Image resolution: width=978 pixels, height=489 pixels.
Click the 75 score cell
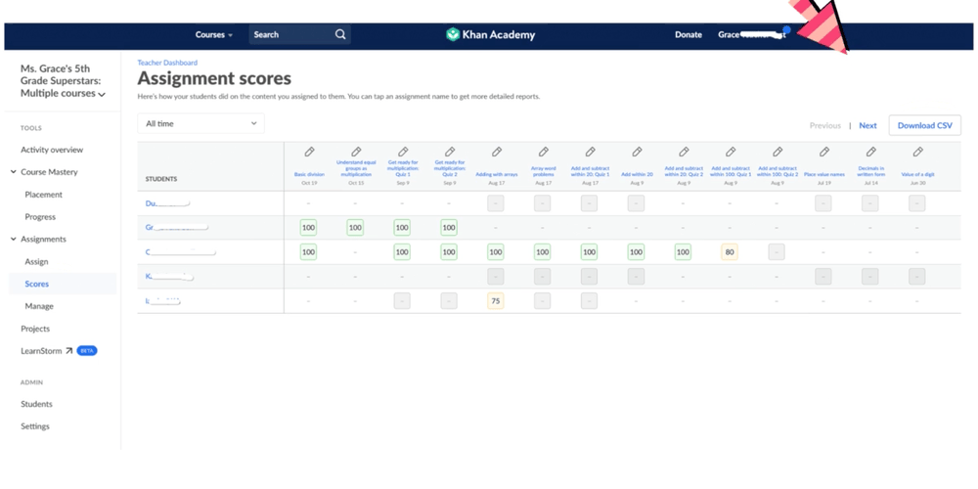[x=496, y=300]
